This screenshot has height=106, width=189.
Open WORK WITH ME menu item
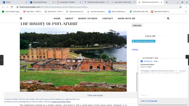pos(126,19)
